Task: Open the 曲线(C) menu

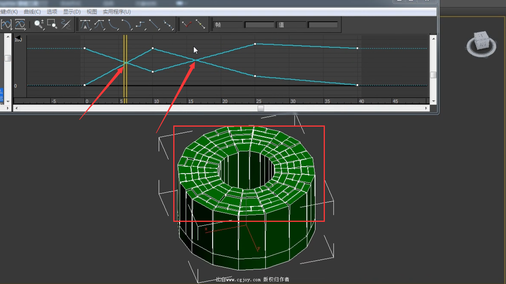Action: click(32, 12)
